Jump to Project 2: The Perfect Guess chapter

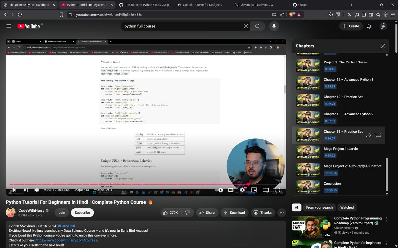coord(338,65)
